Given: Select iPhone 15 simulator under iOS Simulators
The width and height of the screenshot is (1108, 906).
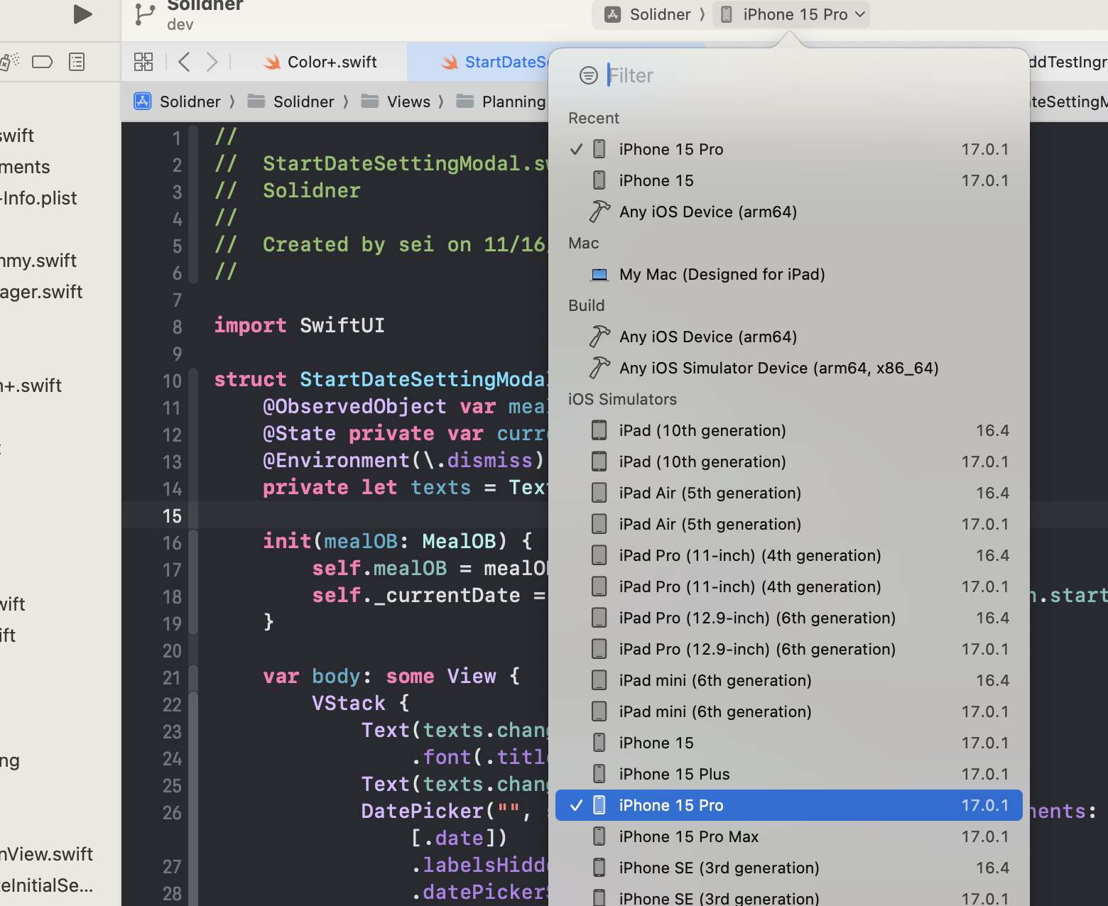Looking at the screenshot, I should (788, 743).
